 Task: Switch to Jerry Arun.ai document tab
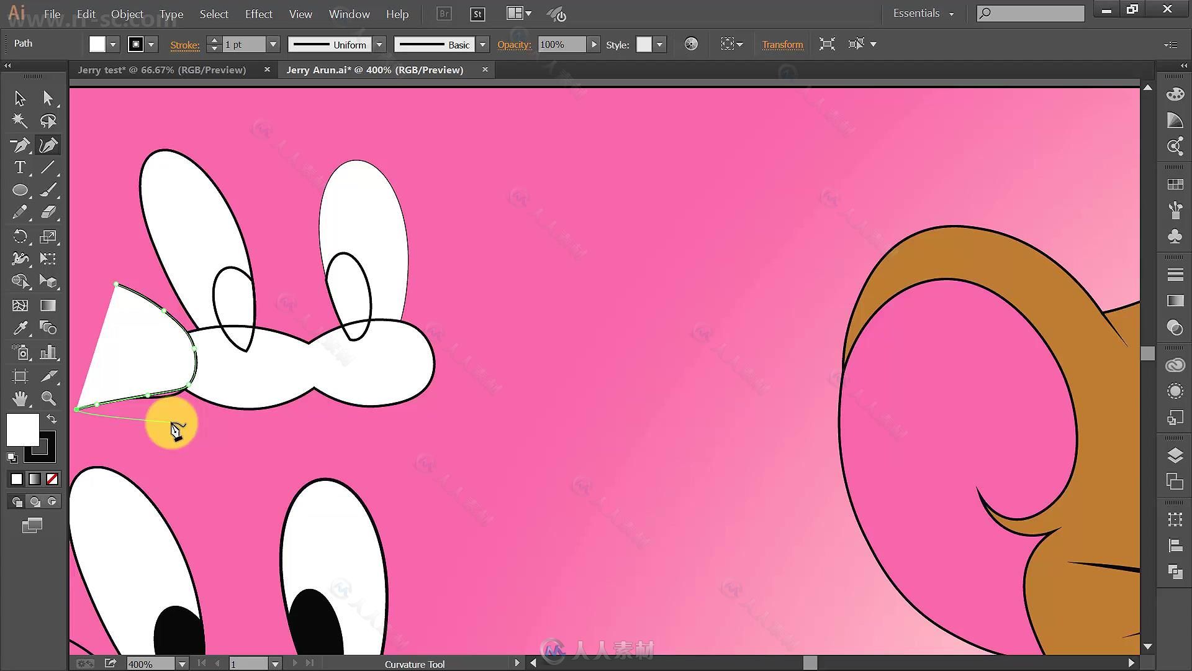(x=374, y=70)
